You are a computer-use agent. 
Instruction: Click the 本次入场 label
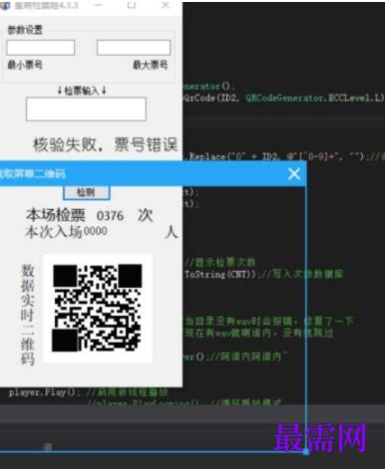(54, 232)
